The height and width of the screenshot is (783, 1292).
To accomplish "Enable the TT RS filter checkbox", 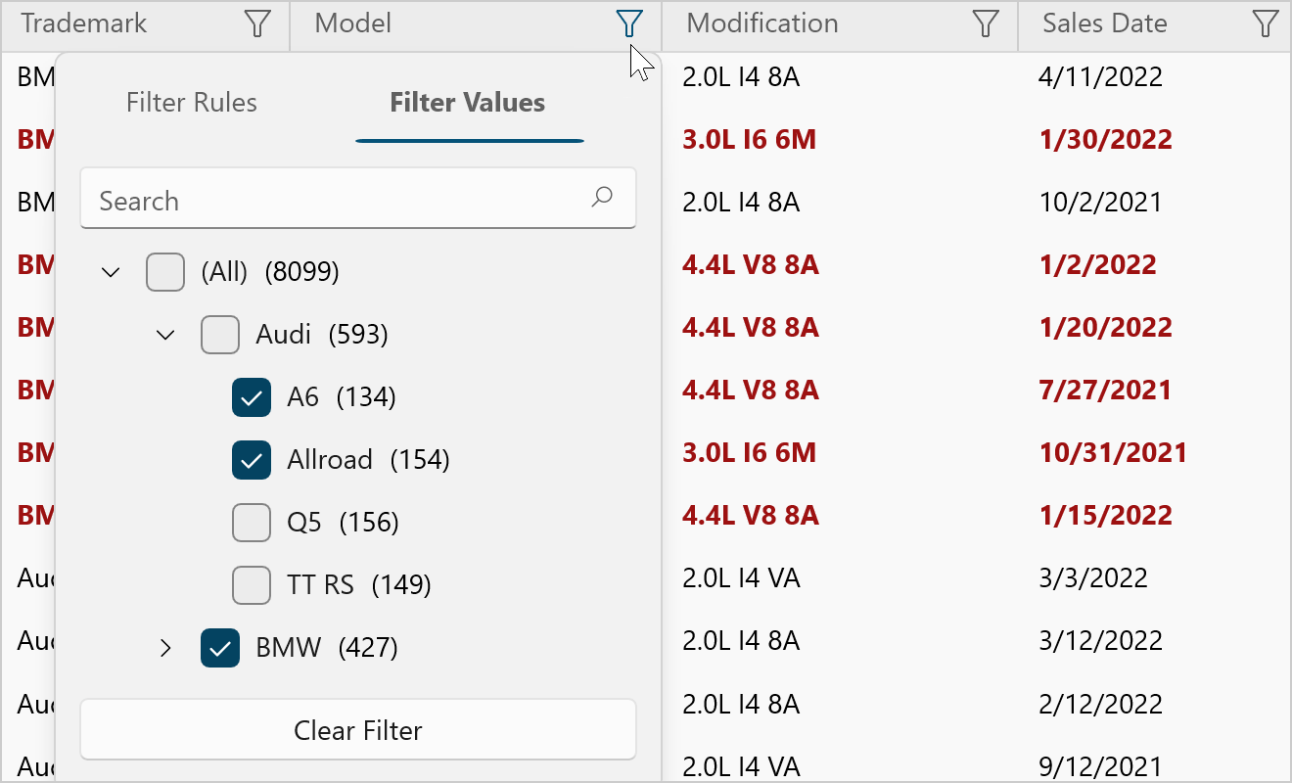I will click(x=252, y=585).
